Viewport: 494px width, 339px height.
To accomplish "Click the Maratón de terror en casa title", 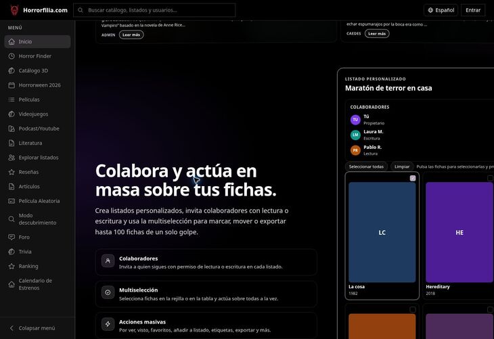I will [388, 88].
